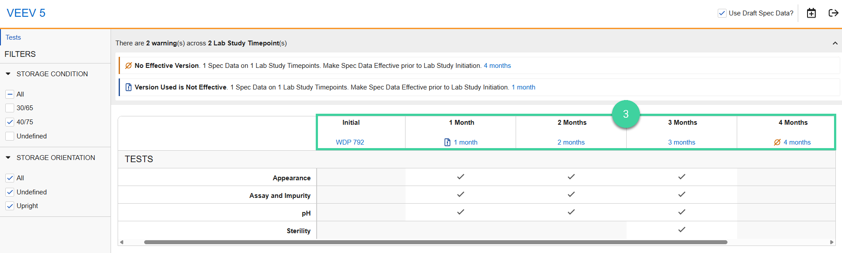The width and height of the screenshot is (842, 253).
Task: Click the exit/logout arrow icon
Action: coord(833,13)
